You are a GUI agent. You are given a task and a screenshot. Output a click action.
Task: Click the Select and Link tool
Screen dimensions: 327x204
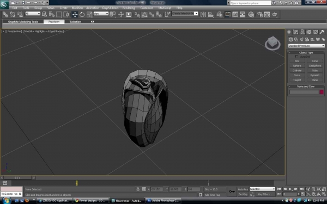(x=5, y=14)
